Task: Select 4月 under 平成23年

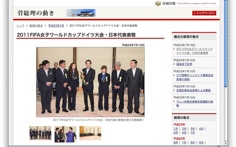Action: pos(201,129)
